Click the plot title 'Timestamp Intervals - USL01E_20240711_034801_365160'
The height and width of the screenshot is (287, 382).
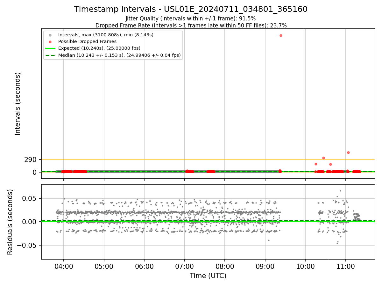[191, 9]
